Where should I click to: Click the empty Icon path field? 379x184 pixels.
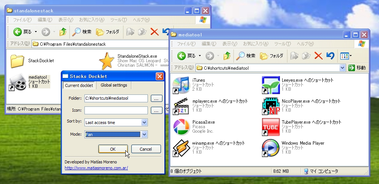tap(116, 110)
